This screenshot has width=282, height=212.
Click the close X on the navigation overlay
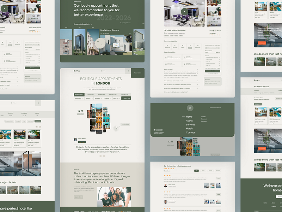coord(190,108)
